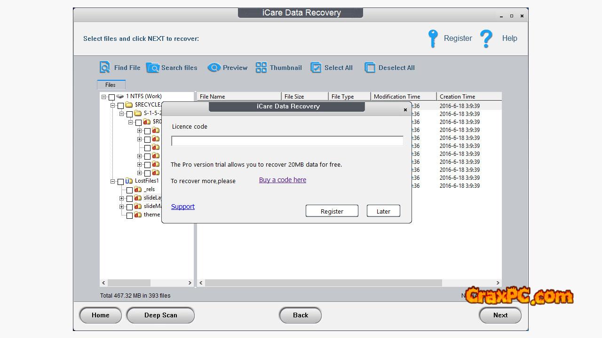Open the 'Buy a code here' link
Viewport: 602px width, 338px height.
[x=282, y=180]
